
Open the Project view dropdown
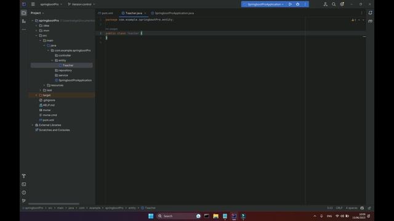(x=37, y=13)
